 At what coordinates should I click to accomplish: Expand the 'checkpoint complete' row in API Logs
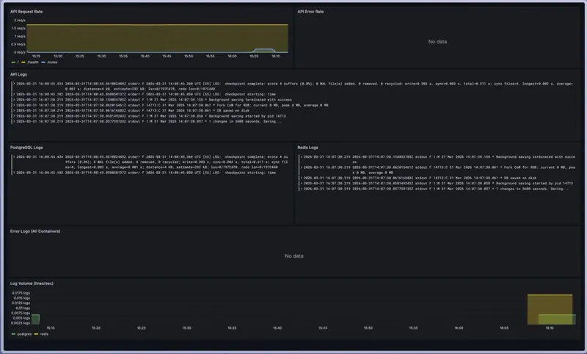point(14,84)
